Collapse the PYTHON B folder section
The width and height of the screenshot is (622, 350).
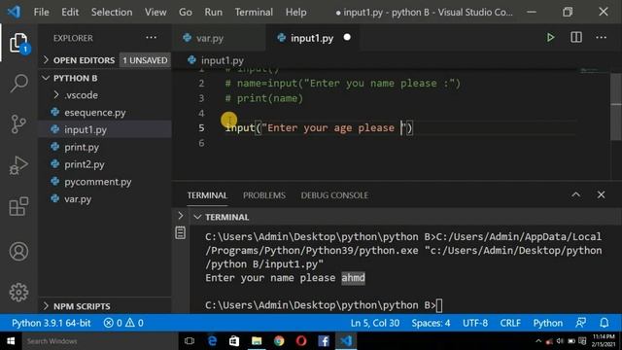click(x=105, y=78)
